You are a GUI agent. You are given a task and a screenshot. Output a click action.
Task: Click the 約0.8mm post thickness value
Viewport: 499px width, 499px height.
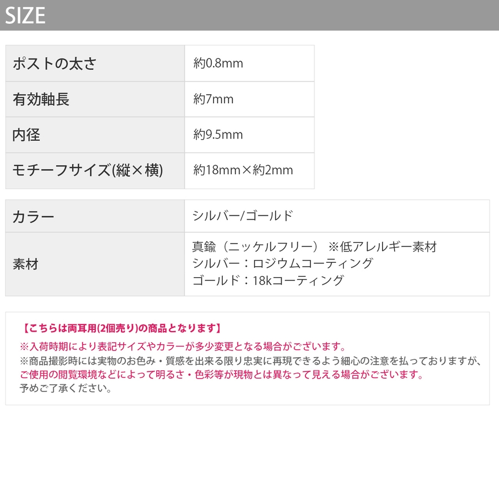coord(218,64)
